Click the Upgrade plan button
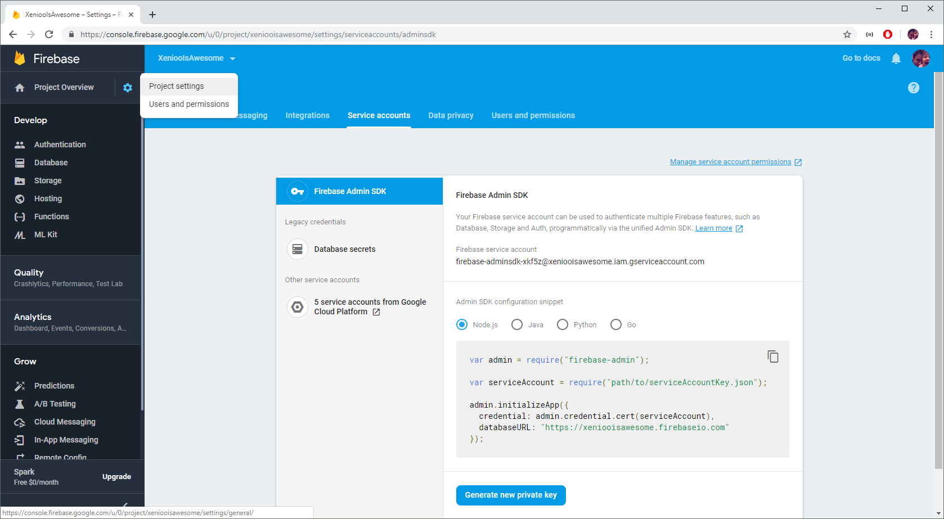 116,477
